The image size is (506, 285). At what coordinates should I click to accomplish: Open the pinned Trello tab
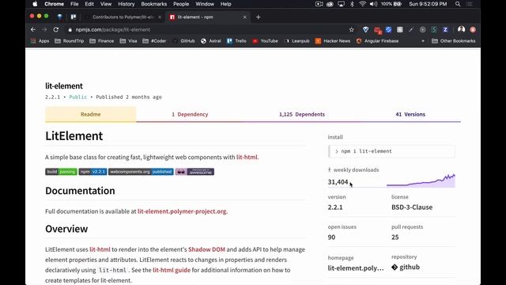74,17
